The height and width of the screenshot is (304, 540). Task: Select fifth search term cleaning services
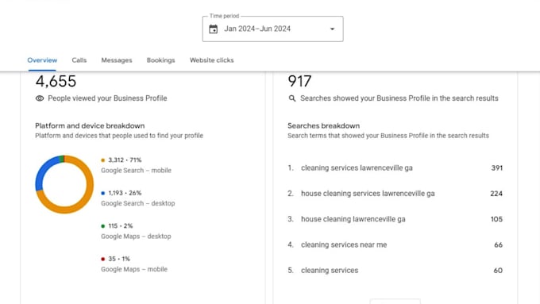pyautogui.click(x=330, y=271)
